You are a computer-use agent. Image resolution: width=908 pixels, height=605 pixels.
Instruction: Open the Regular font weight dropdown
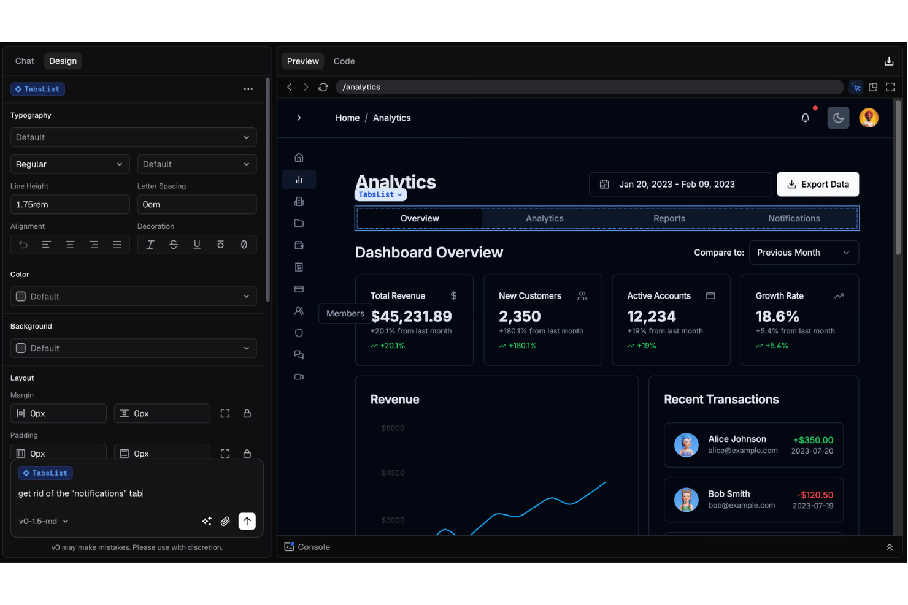point(70,164)
